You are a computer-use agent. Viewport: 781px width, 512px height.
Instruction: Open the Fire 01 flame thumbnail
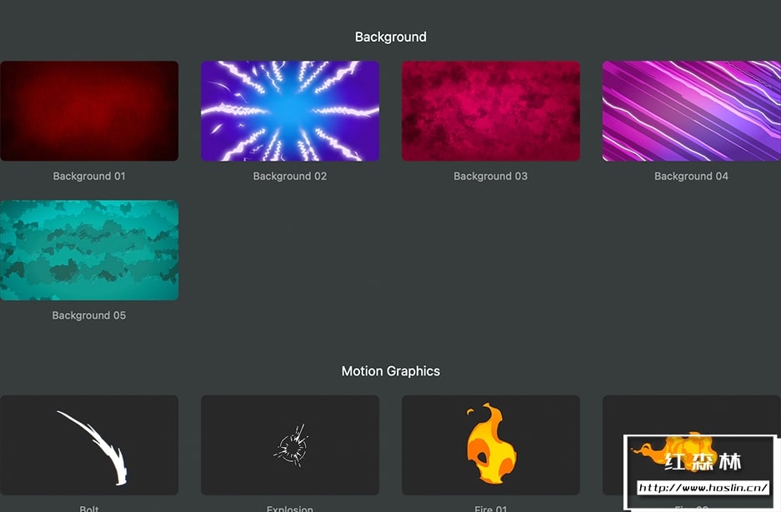491,445
